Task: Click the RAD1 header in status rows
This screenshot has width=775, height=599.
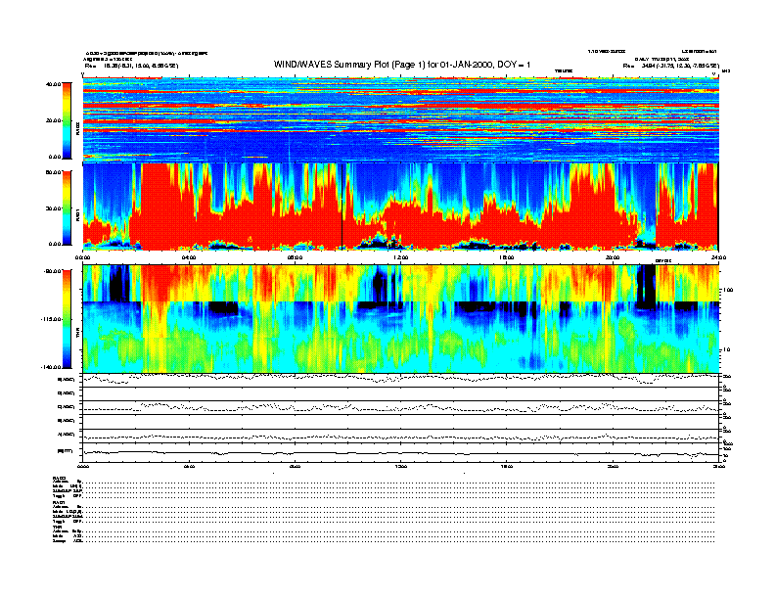Action: pyautogui.click(x=60, y=502)
